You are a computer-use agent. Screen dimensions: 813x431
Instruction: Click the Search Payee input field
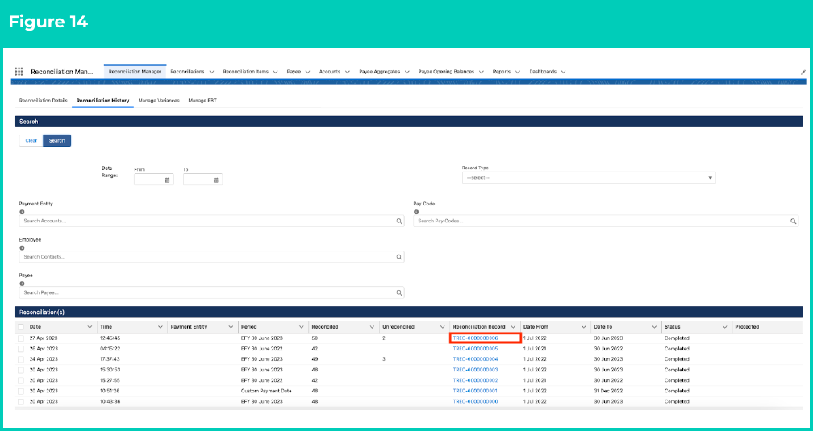click(211, 292)
